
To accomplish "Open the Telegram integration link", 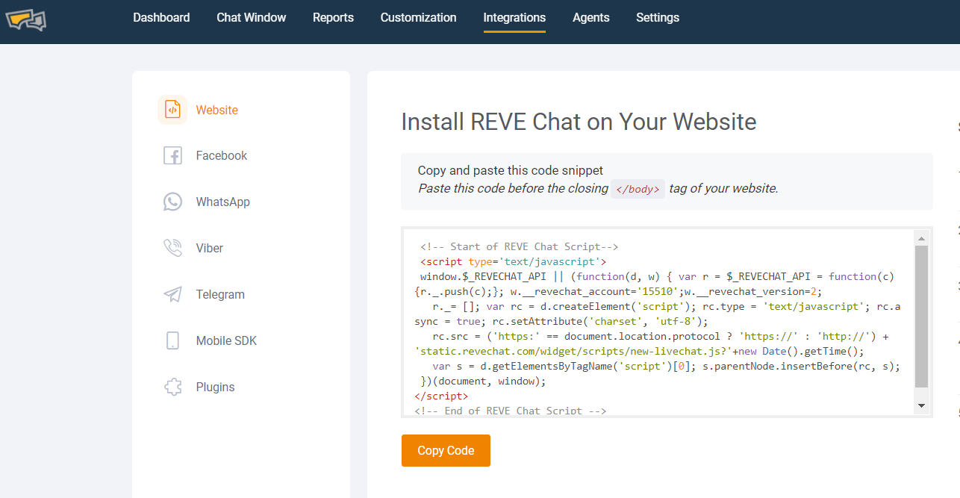I will [220, 294].
